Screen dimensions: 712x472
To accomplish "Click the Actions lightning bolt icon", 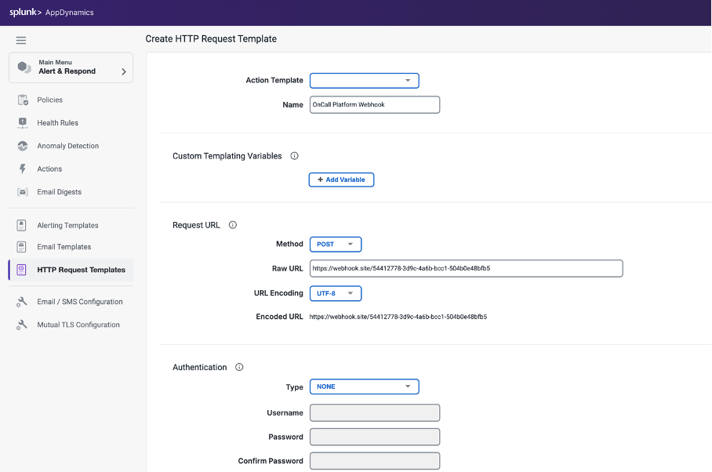I will click(x=23, y=169).
